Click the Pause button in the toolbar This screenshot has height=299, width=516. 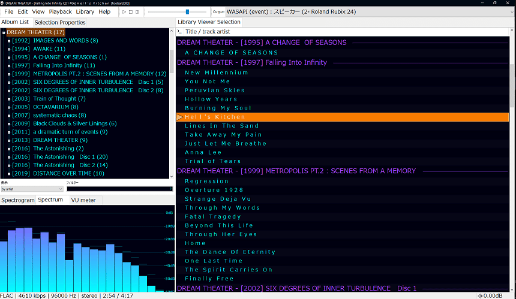[x=137, y=12]
